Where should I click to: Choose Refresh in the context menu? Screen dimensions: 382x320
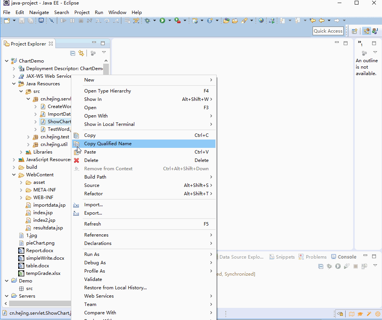(144, 224)
